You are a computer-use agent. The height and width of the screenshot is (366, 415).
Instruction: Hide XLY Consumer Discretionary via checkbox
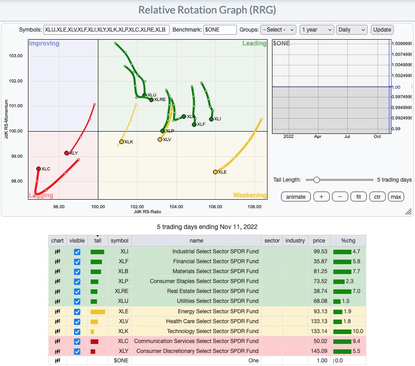[x=77, y=351]
